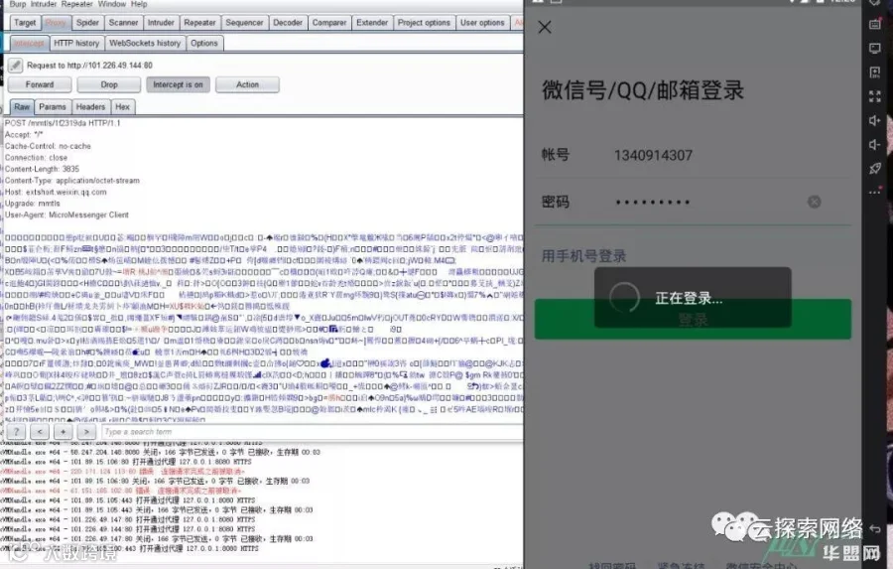Open the Help menu
This screenshot has width=893, height=569.
(x=139, y=4)
